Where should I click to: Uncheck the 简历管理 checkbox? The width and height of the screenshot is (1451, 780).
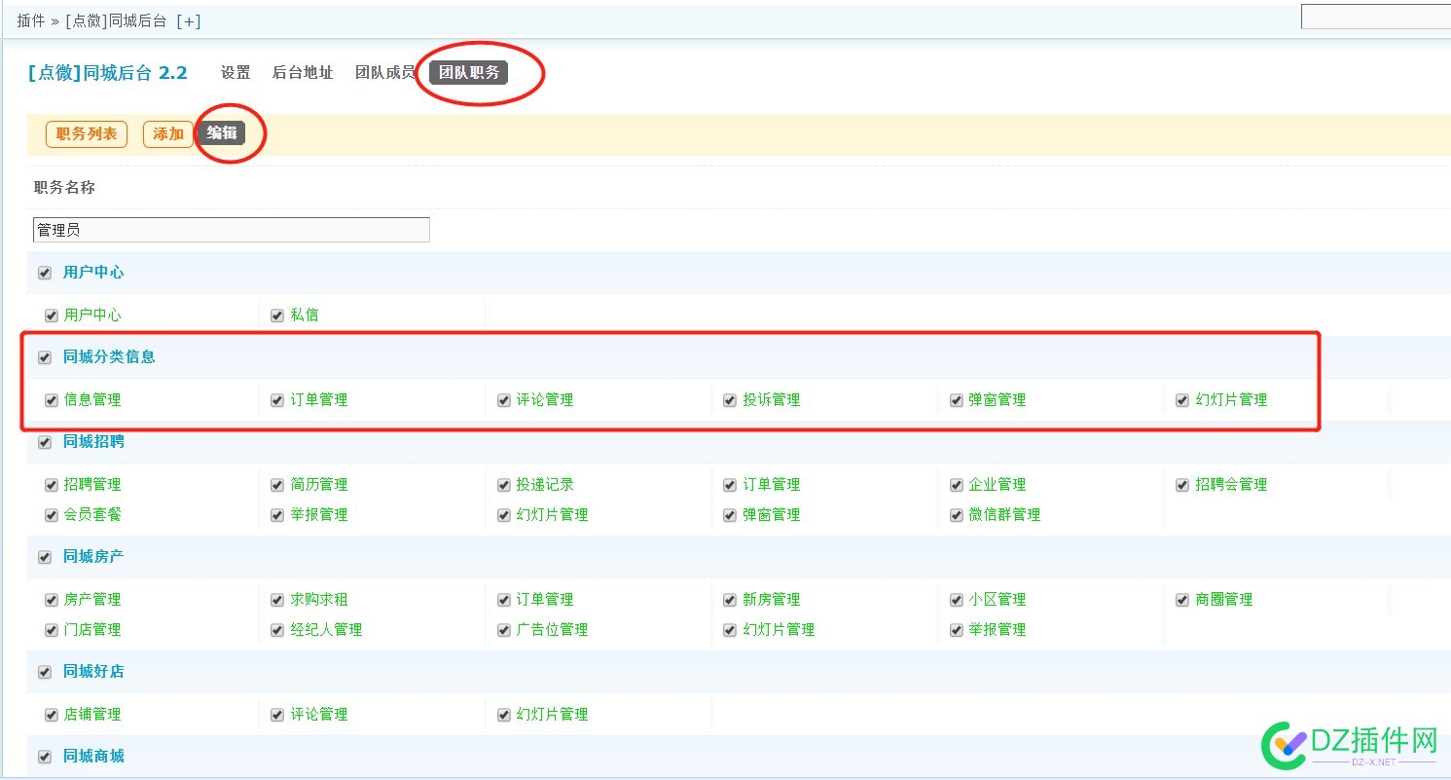277,485
